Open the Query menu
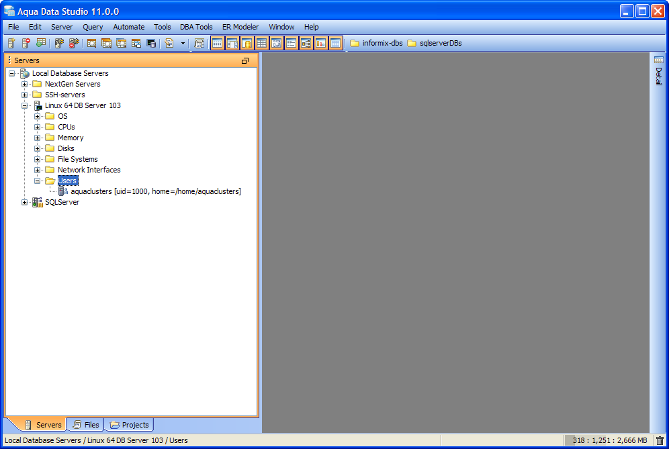The height and width of the screenshot is (449, 669). pos(93,27)
